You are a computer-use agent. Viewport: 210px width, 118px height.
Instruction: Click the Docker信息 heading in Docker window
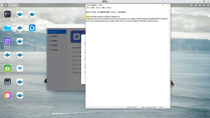[76, 48]
